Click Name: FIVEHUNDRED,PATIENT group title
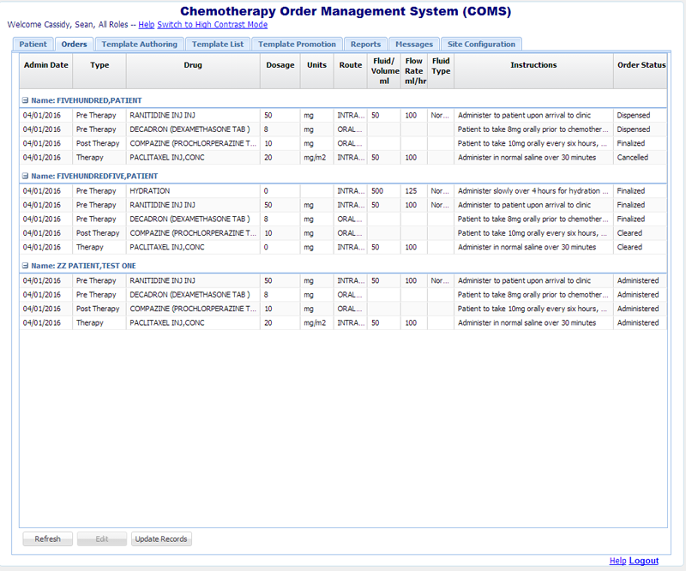The height and width of the screenshot is (571, 686). tap(87, 100)
